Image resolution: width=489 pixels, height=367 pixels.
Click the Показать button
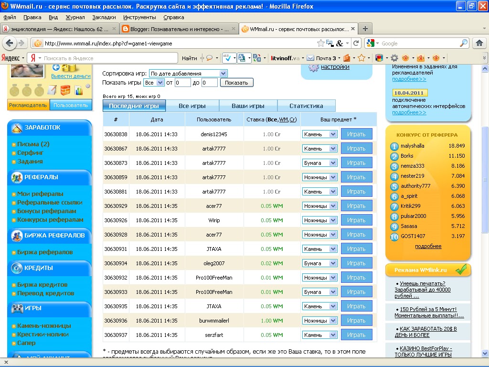pos(236,83)
